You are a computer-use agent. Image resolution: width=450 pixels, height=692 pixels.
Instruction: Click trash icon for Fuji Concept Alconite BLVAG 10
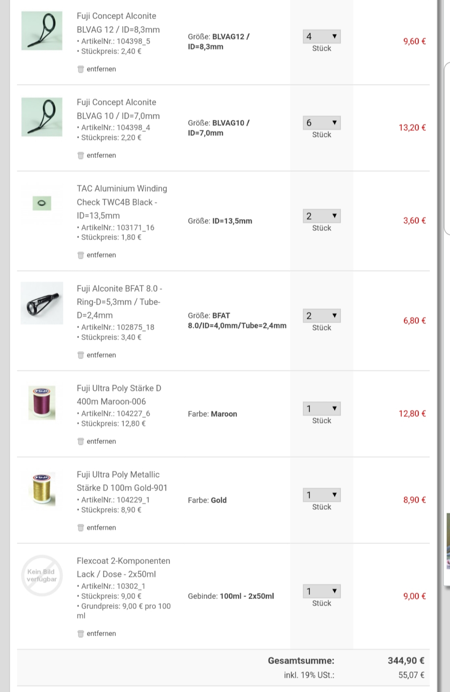[x=81, y=155]
